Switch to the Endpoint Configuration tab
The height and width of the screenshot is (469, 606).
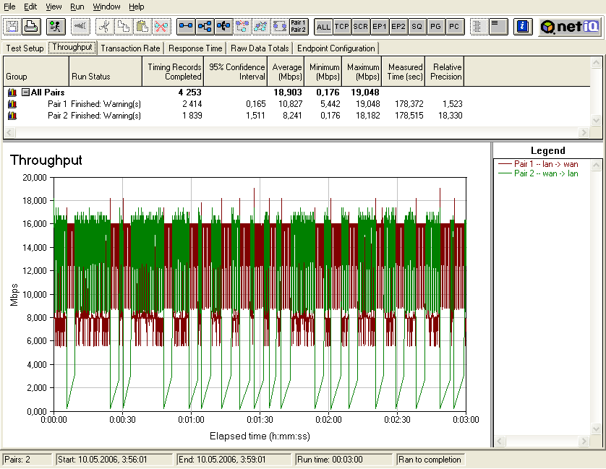coord(336,48)
